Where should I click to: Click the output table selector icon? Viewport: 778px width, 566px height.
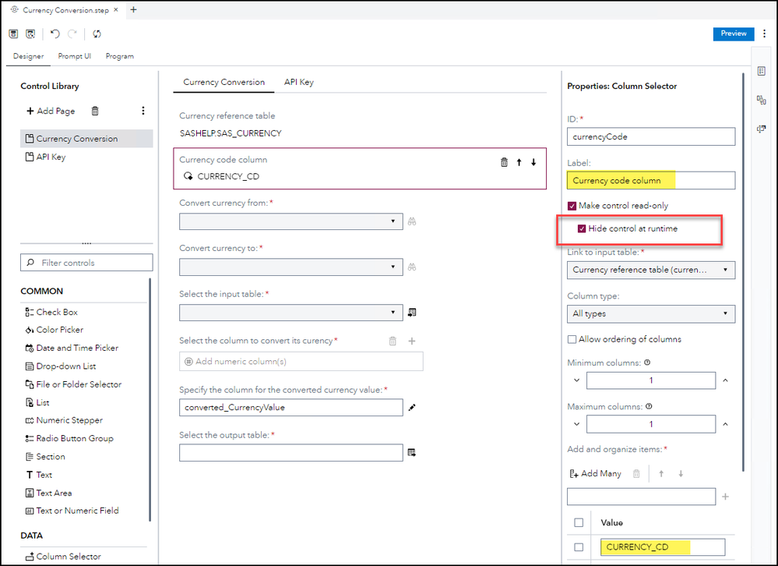pos(412,452)
